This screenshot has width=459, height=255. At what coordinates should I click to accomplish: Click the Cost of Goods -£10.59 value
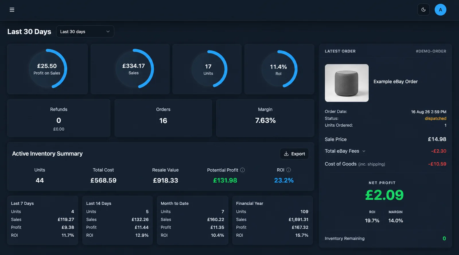pos(437,164)
